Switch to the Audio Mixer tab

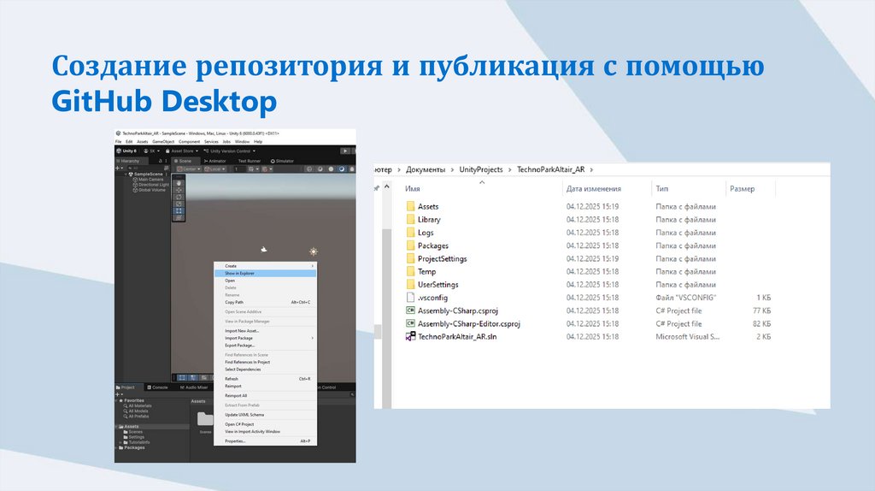(x=194, y=387)
